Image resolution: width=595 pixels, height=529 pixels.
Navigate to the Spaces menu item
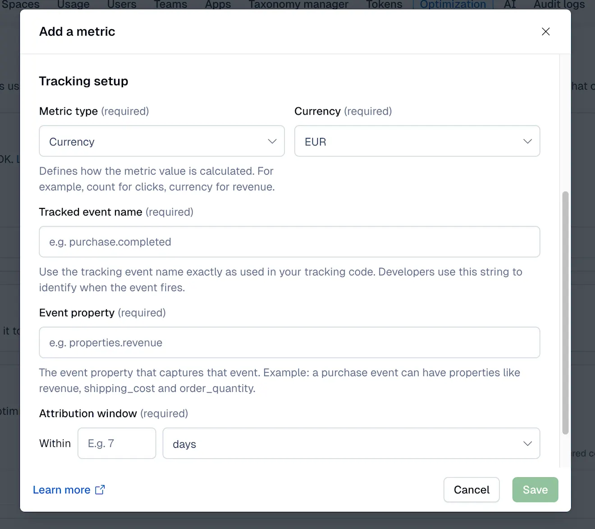pos(20,5)
